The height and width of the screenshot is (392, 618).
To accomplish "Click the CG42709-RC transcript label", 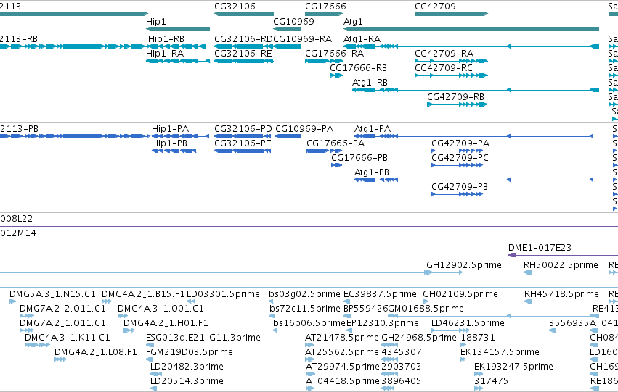I will coord(444,68).
